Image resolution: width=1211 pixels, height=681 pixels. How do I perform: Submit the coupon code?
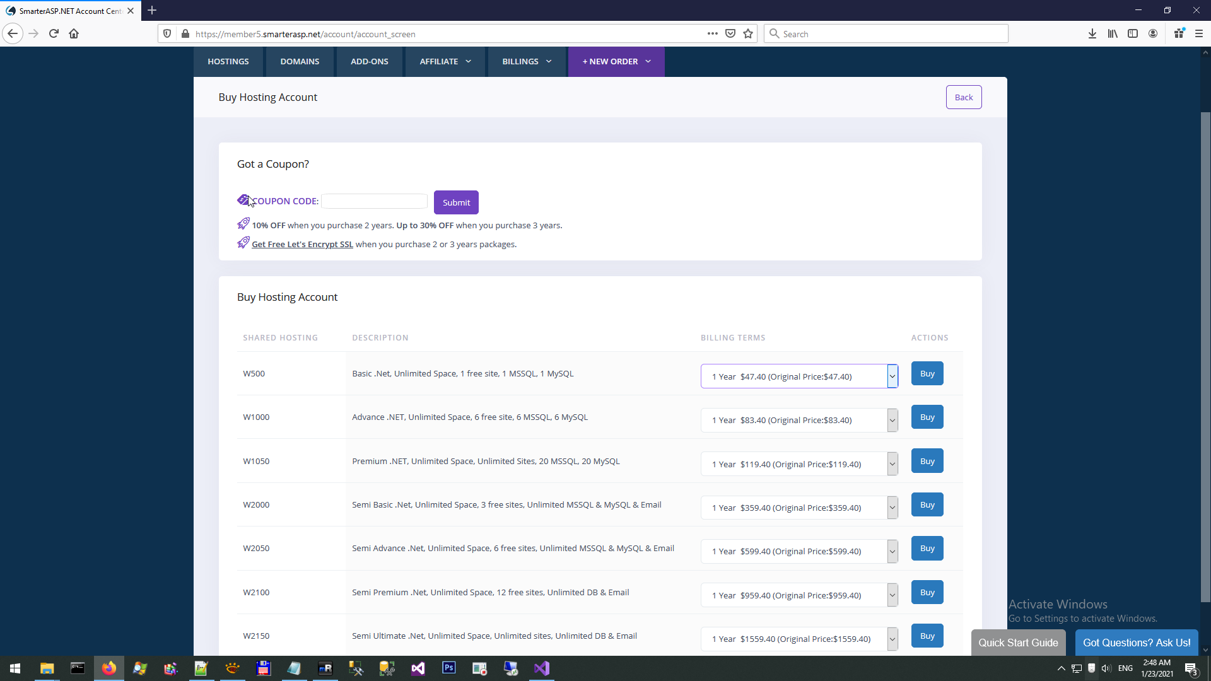455,202
